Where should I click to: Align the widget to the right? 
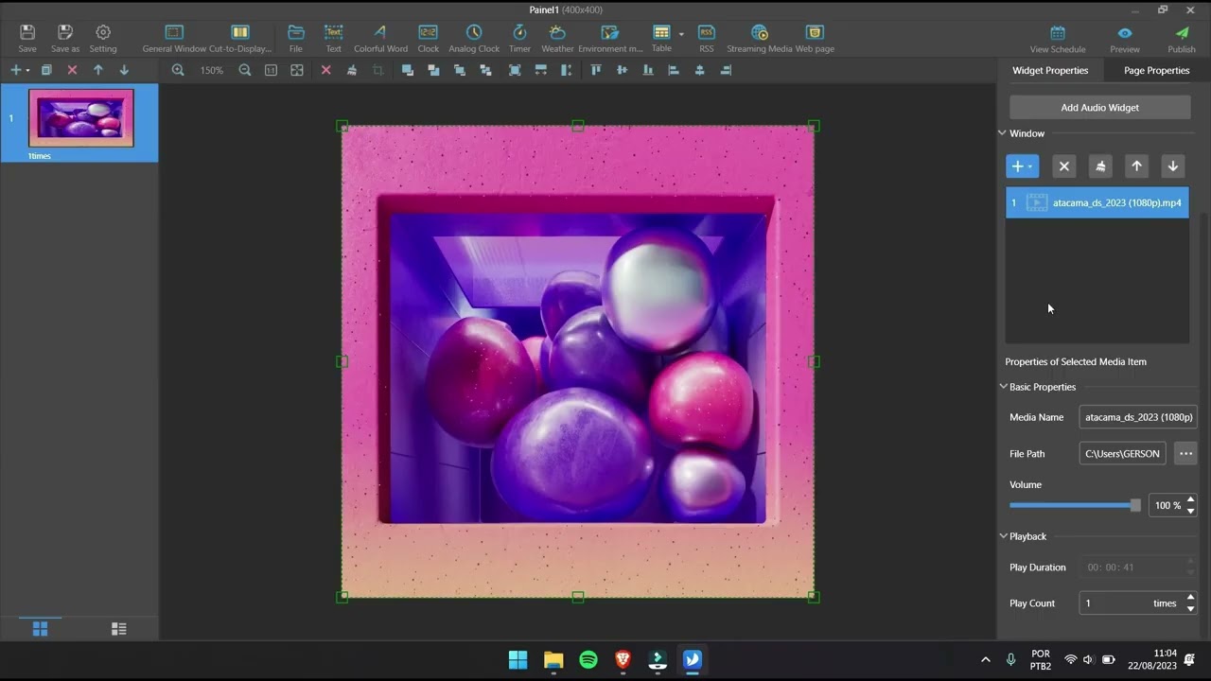(726, 70)
